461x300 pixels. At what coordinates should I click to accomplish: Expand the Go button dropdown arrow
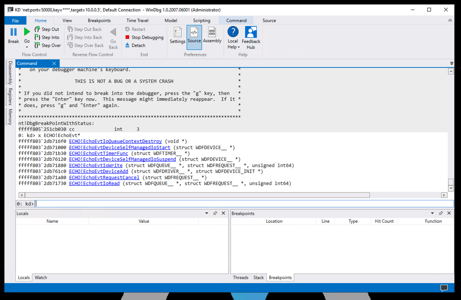pos(27,47)
